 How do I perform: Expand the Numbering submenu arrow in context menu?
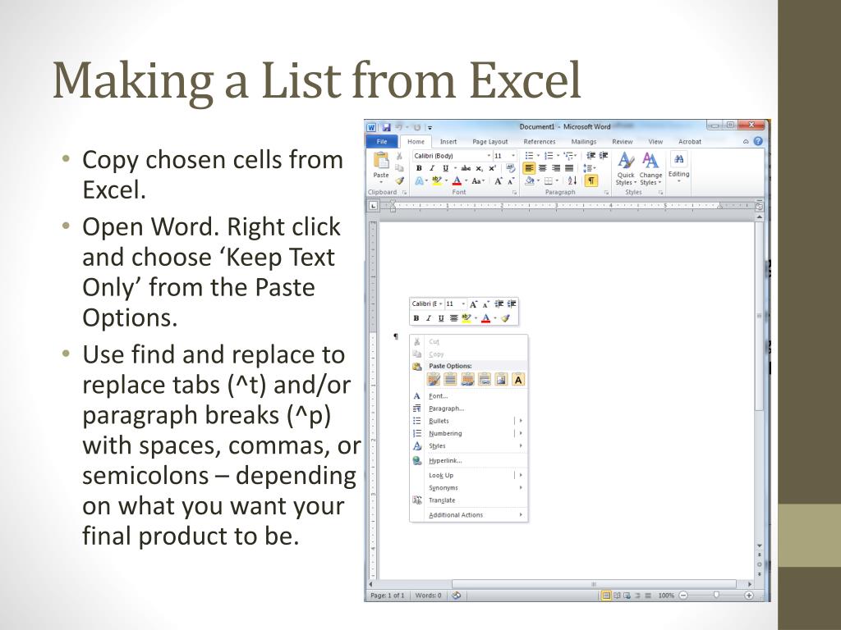pyautogui.click(x=520, y=433)
